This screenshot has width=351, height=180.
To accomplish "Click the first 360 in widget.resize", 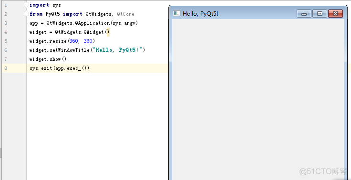I will (73, 41).
